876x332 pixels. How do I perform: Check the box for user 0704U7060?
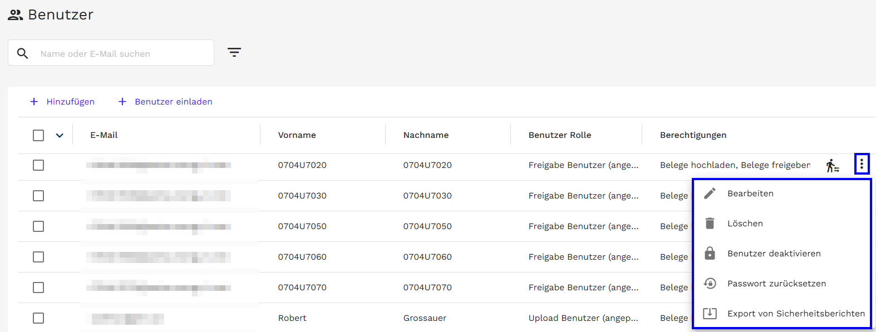coord(38,257)
